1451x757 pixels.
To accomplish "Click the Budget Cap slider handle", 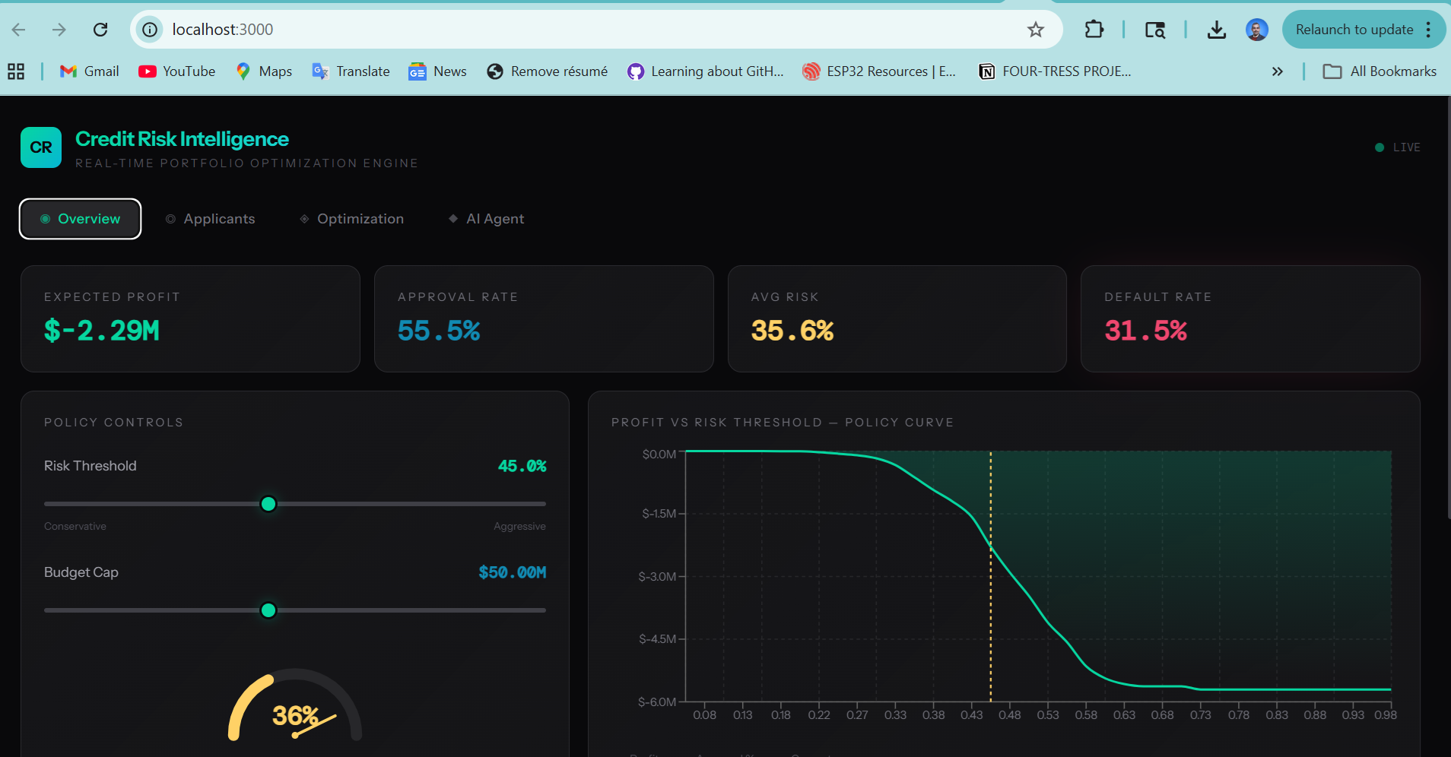I will click(268, 610).
